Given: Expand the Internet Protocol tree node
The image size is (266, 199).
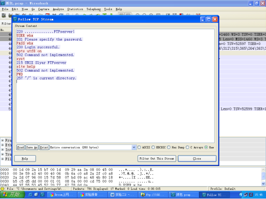Looking at the screenshot, I should coord(2,150).
